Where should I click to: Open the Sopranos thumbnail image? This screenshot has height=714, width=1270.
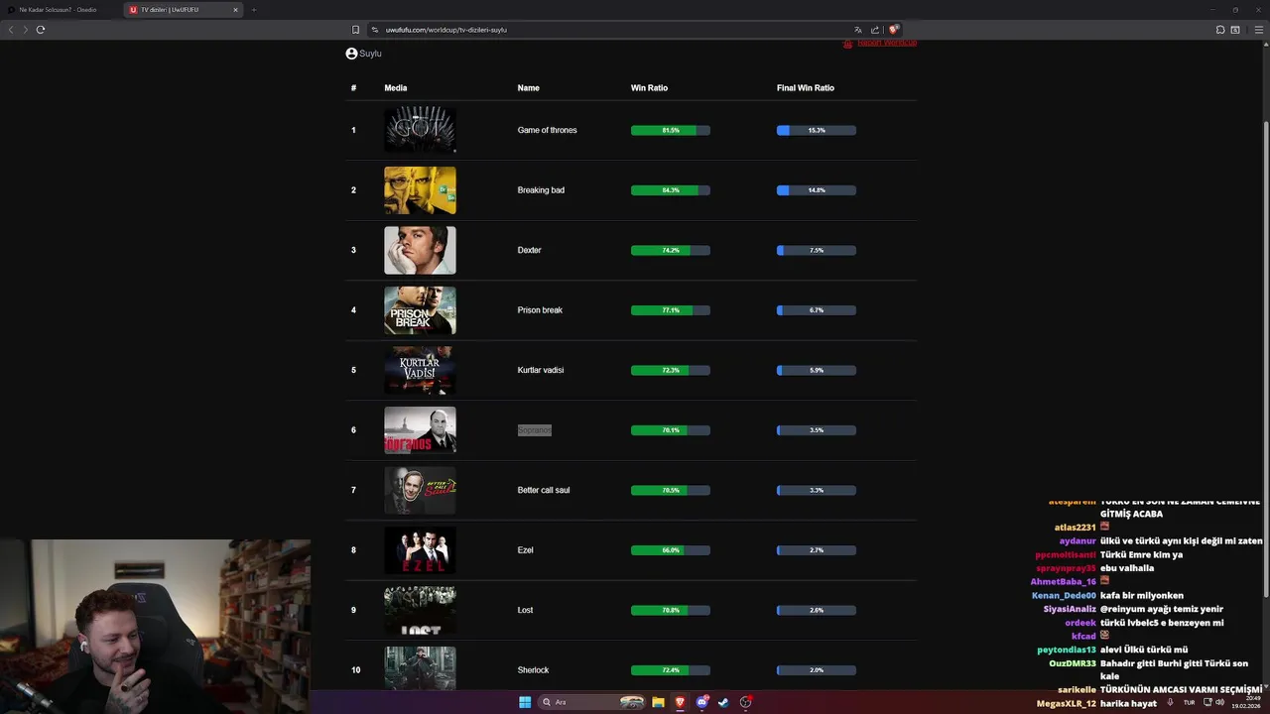(x=421, y=430)
